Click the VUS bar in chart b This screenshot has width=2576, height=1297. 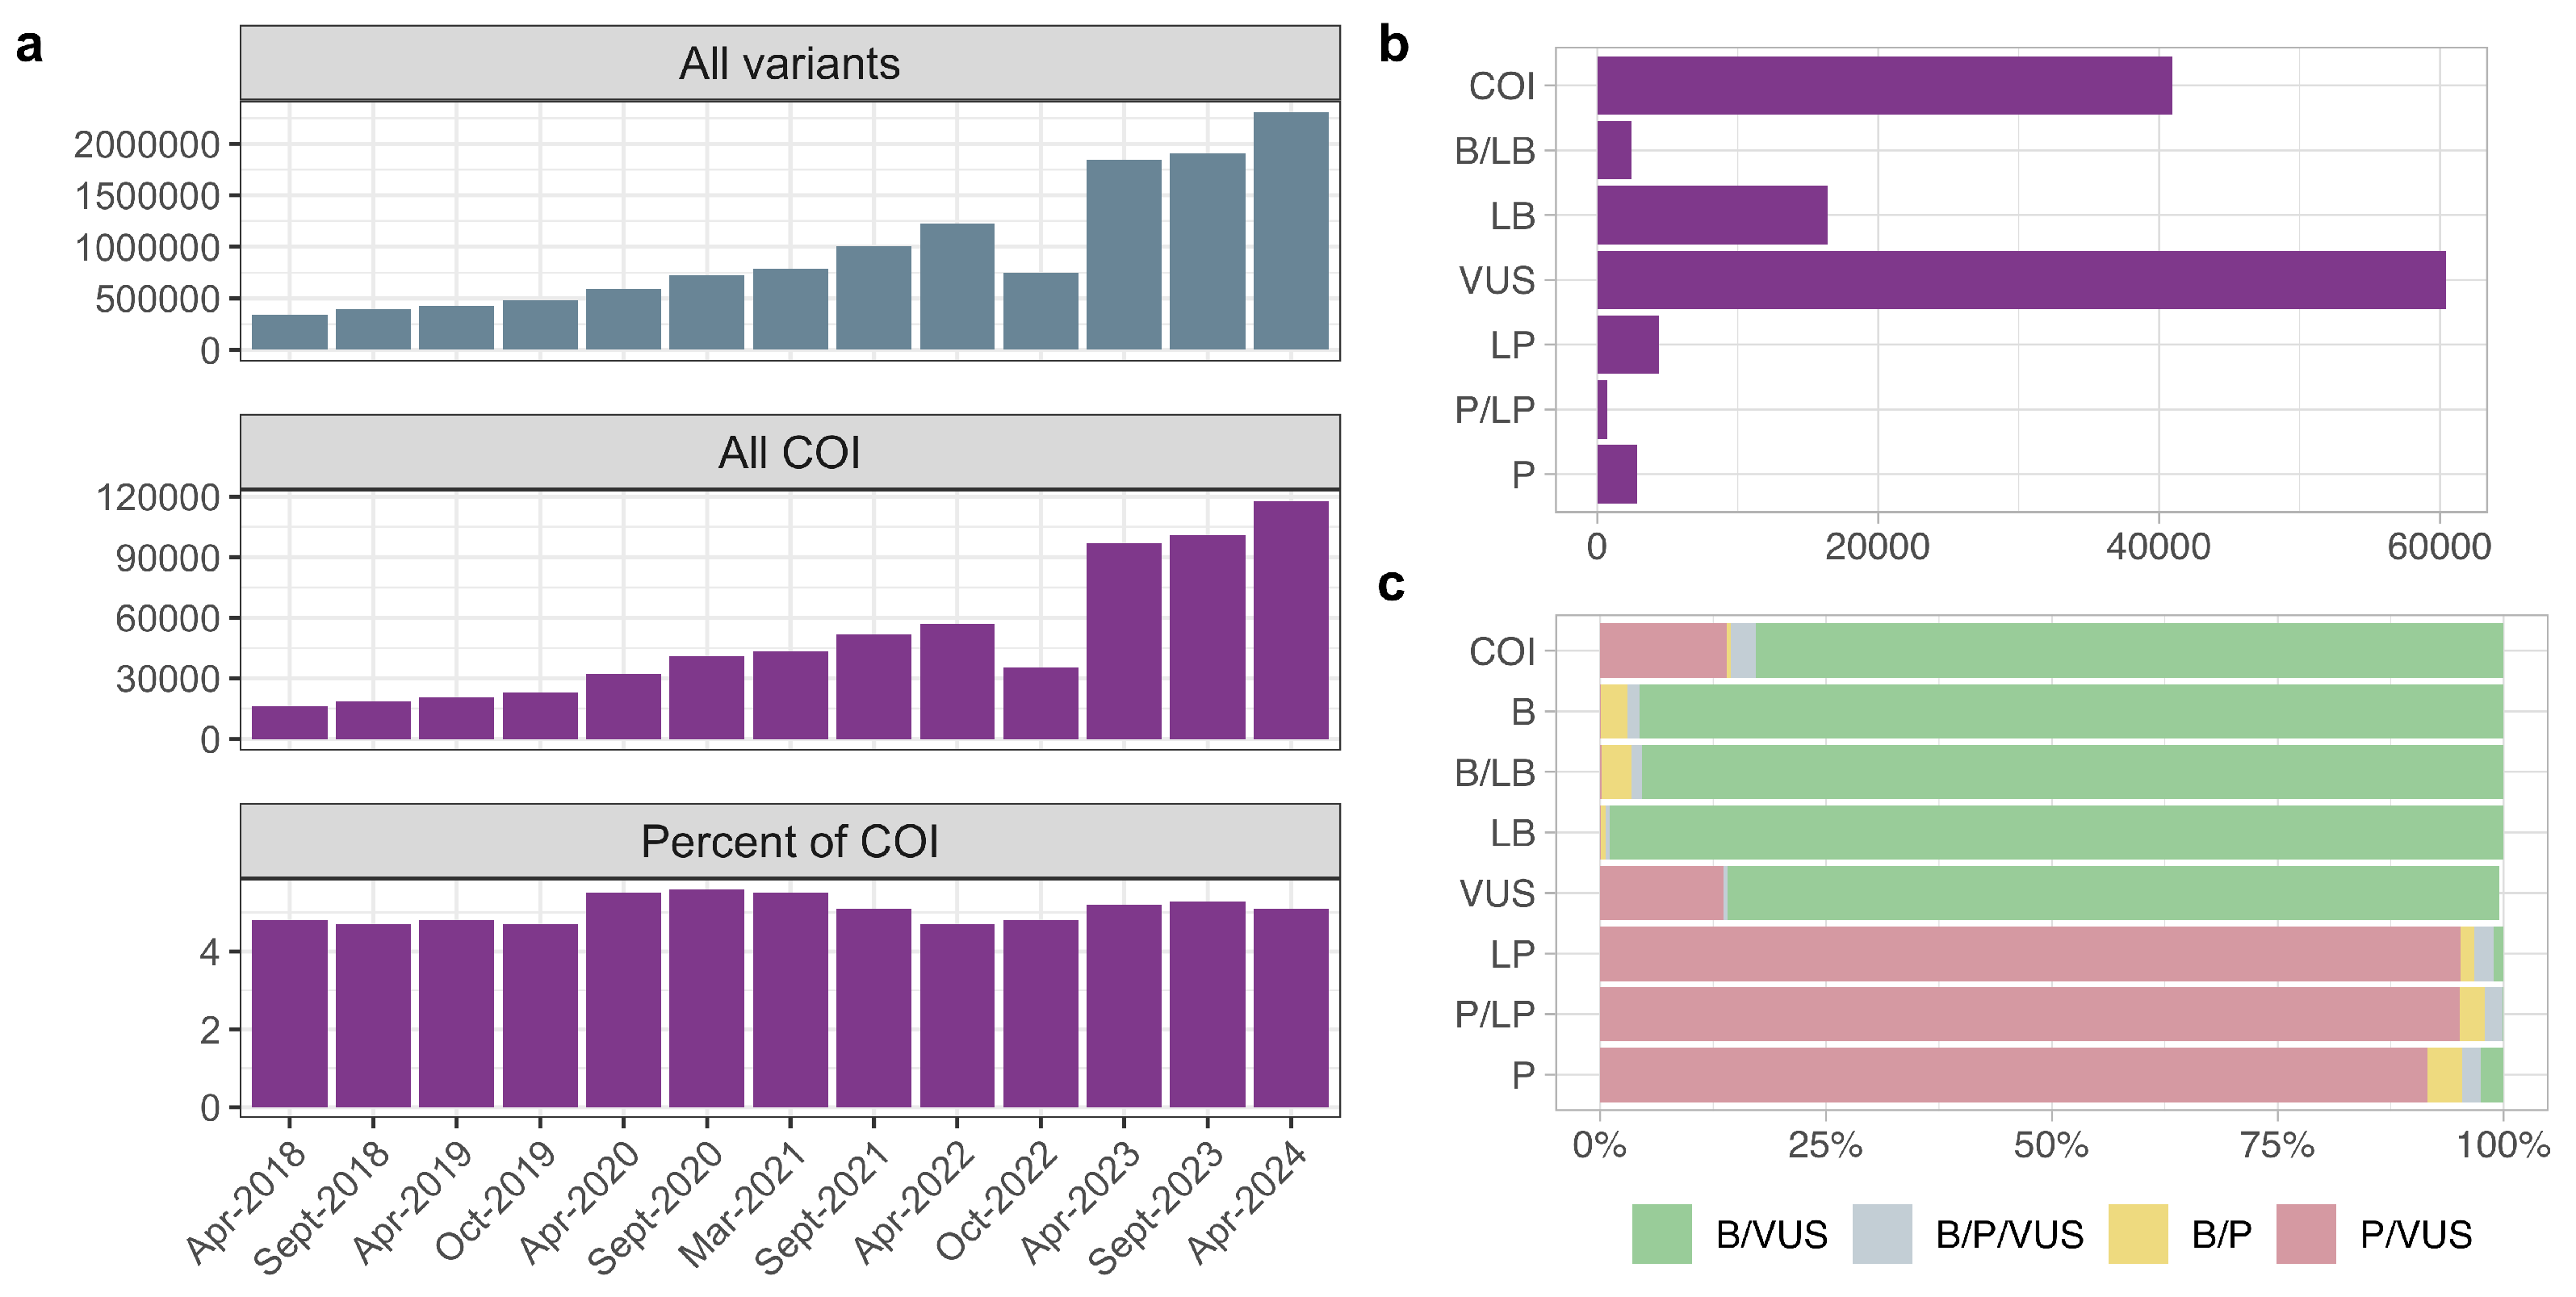pos(2020,280)
